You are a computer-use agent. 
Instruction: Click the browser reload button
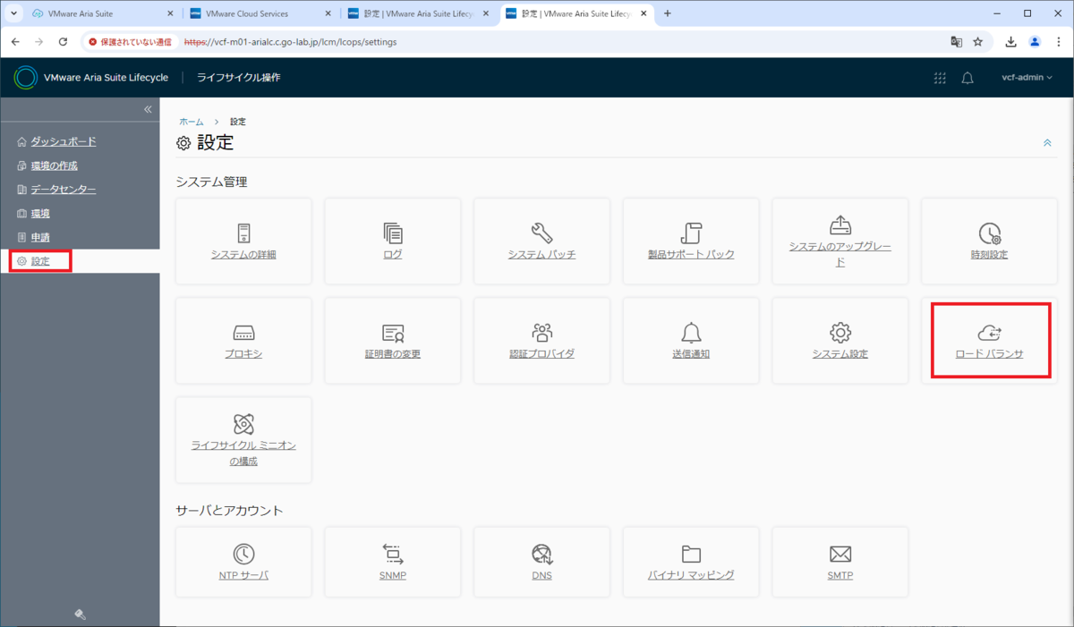[x=63, y=41]
